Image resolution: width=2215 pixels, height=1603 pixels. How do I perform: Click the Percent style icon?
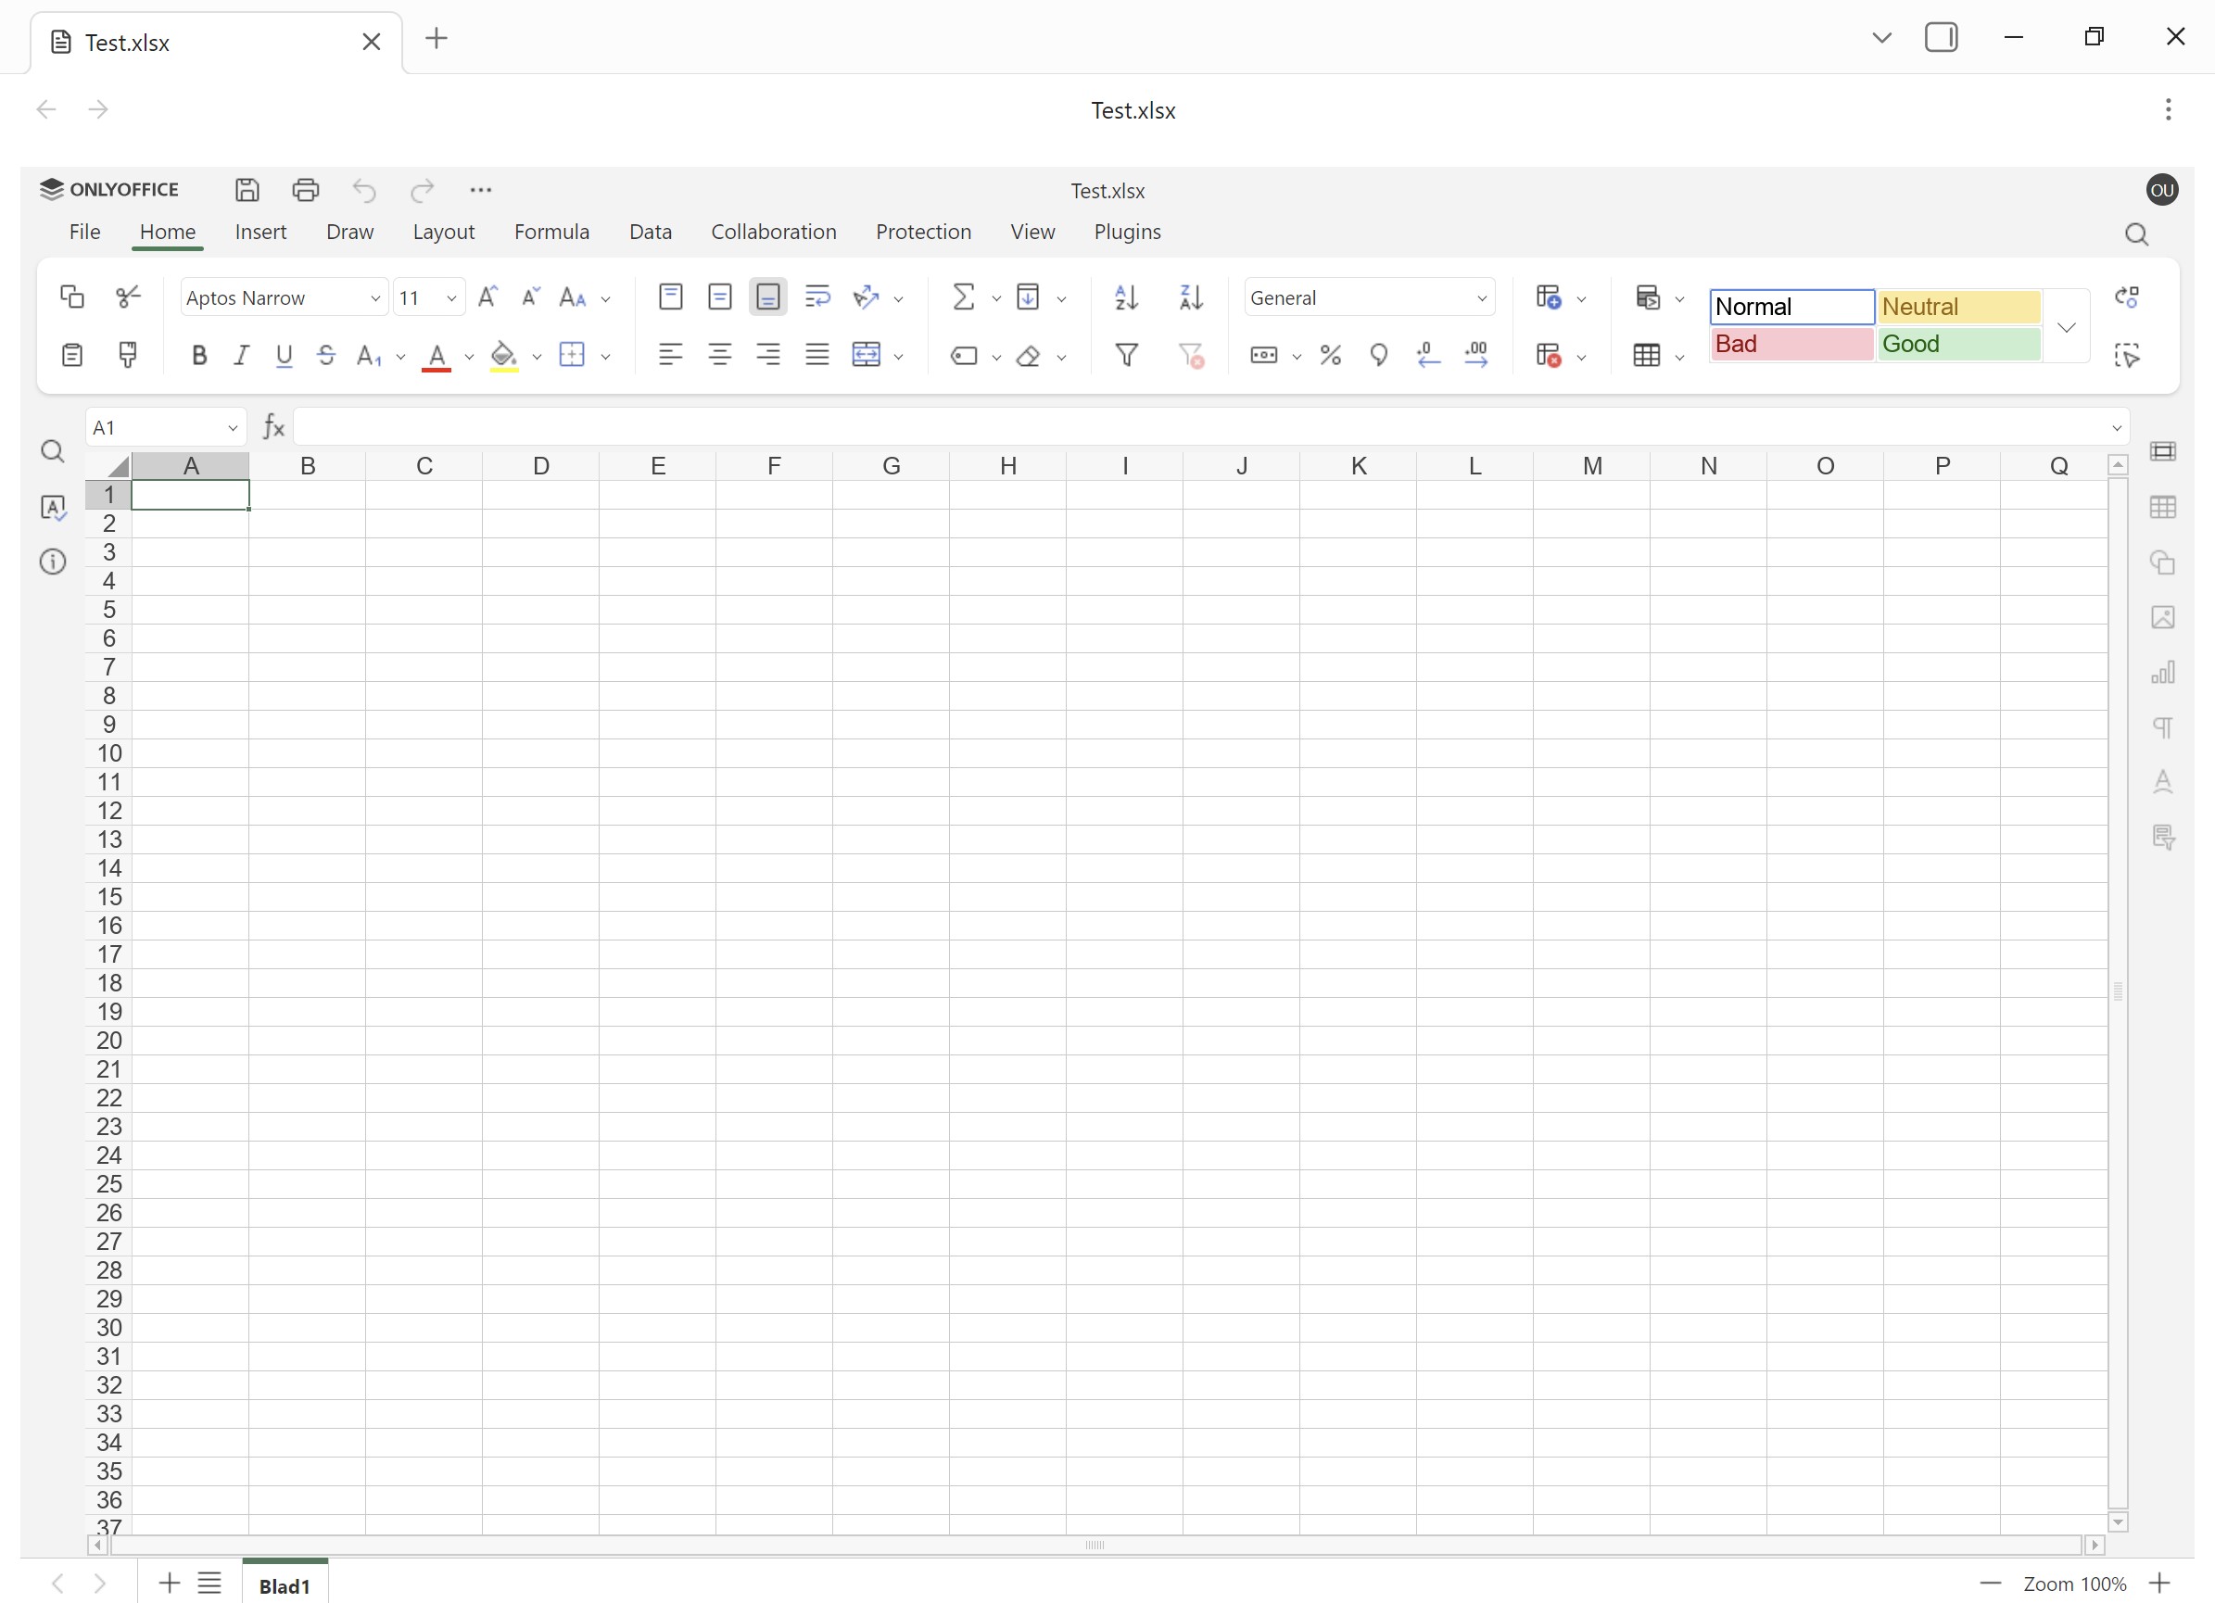pos(1330,356)
